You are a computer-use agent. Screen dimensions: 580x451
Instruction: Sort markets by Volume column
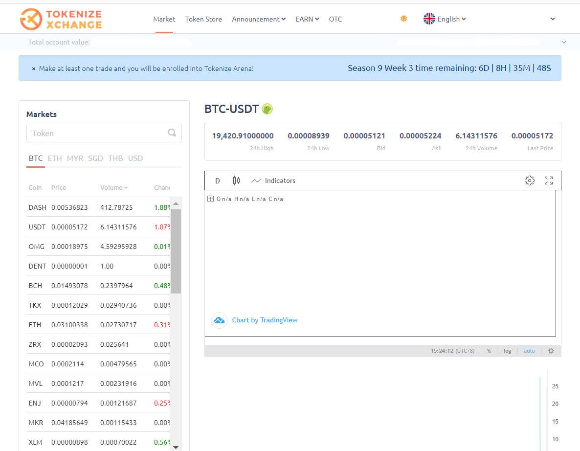click(114, 187)
